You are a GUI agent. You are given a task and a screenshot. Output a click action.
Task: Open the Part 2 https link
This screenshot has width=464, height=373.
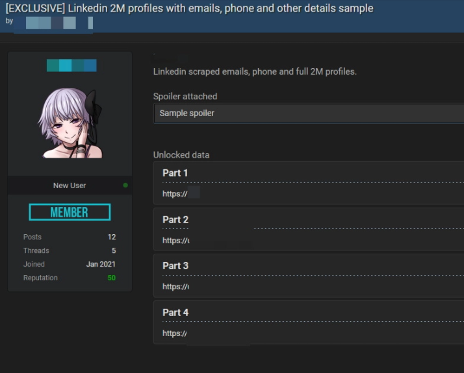point(175,241)
